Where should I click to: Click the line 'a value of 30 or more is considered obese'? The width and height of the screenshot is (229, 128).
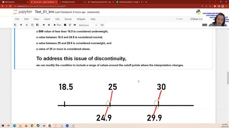[63, 49]
